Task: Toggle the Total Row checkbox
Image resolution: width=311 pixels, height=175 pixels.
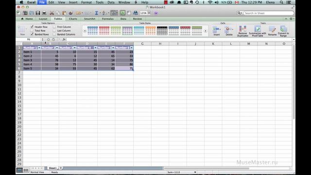Action: [x=32, y=31]
